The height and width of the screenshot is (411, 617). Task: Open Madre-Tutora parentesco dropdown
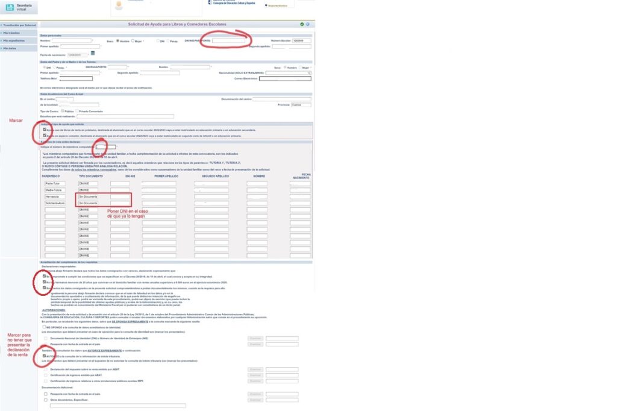tap(55, 190)
